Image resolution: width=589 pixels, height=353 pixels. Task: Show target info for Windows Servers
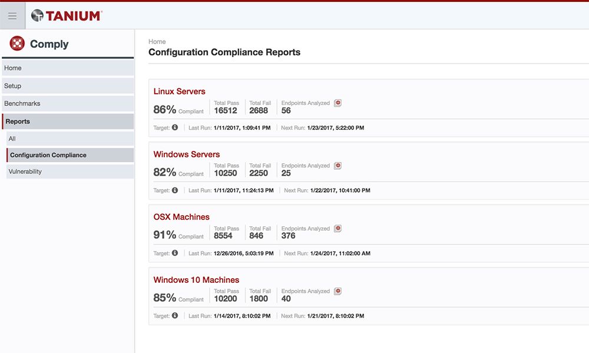pos(175,190)
